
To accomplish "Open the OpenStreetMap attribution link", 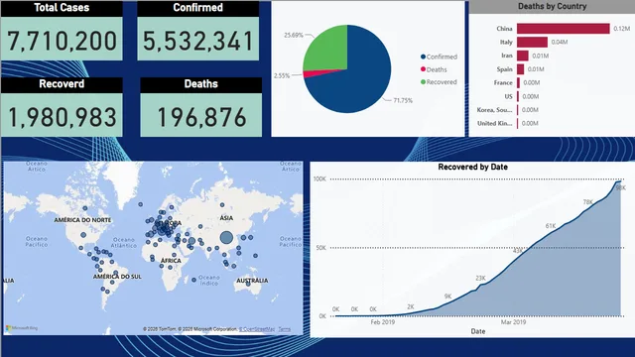I will tap(257, 329).
